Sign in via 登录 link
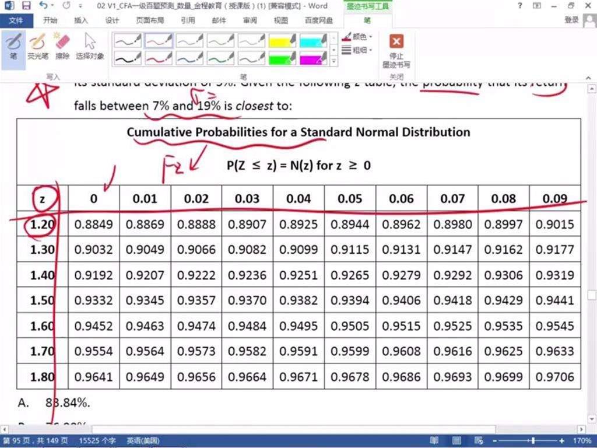 click(571, 20)
